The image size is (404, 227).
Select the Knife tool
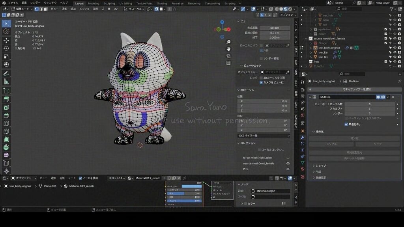pos(6,131)
